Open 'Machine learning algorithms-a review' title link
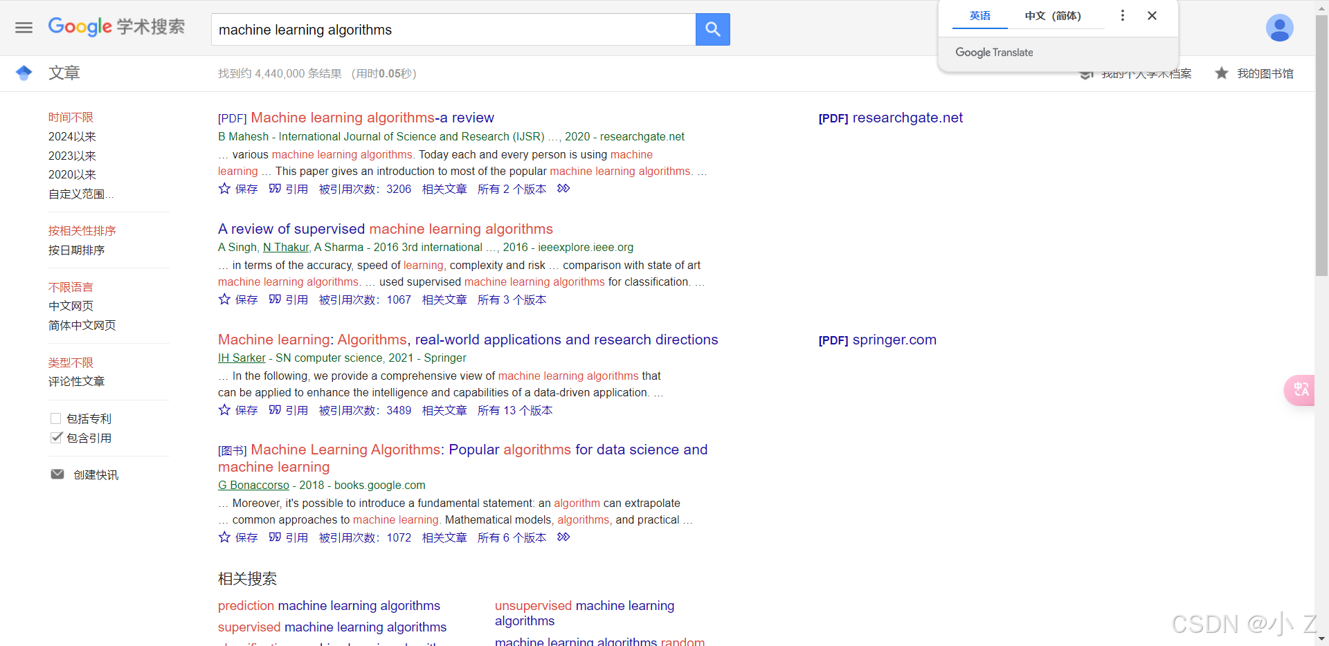The width and height of the screenshot is (1329, 646). pyautogui.click(x=372, y=118)
